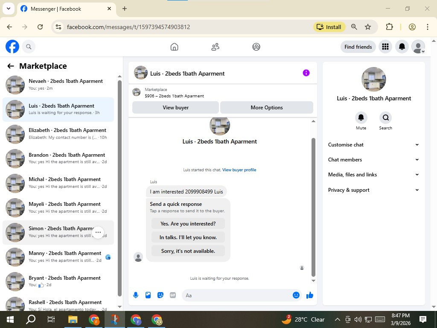
Task: Open the notifications bell in the header
Action: (402, 47)
